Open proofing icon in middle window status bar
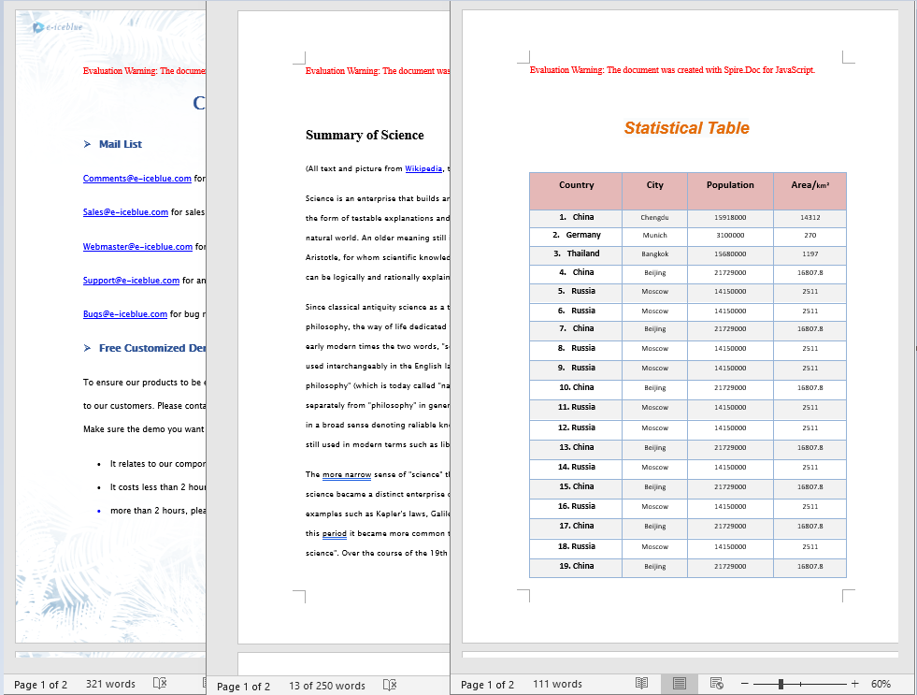This screenshot has height=695, width=917. (x=390, y=685)
